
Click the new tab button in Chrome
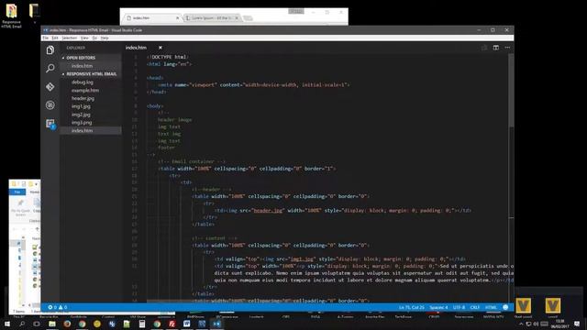point(248,18)
